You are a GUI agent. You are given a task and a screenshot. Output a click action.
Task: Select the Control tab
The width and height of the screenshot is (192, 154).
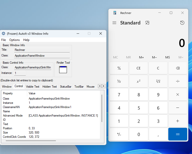coord(19,86)
